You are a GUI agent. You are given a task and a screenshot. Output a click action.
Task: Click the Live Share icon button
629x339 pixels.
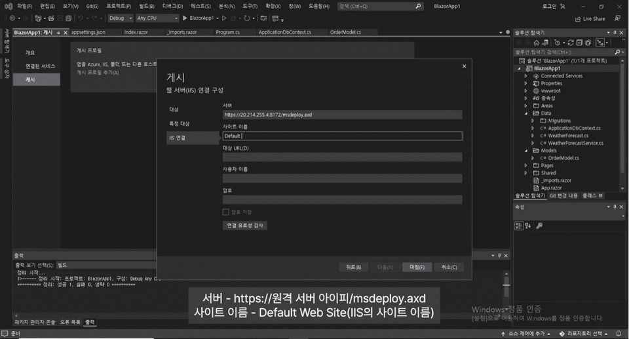(x=590, y=19)
